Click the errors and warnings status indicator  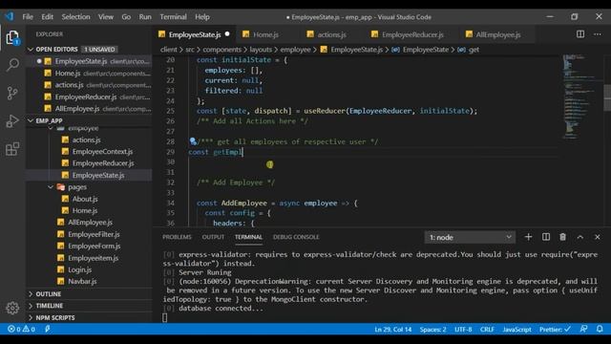point(21,329)
